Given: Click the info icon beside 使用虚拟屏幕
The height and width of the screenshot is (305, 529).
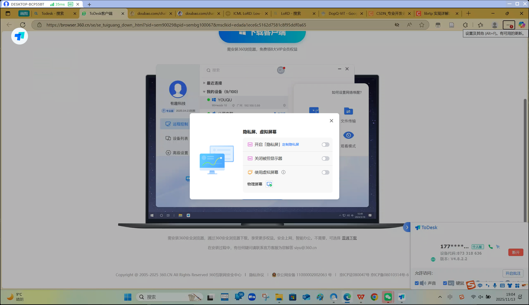Looking at the screenshot, I should (x=284, y=173).
